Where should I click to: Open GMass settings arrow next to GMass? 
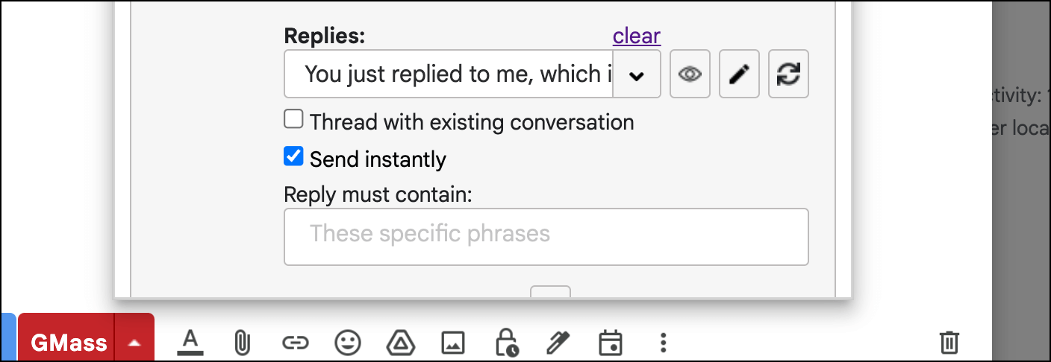pyautogui.click(x=134, y=342)
